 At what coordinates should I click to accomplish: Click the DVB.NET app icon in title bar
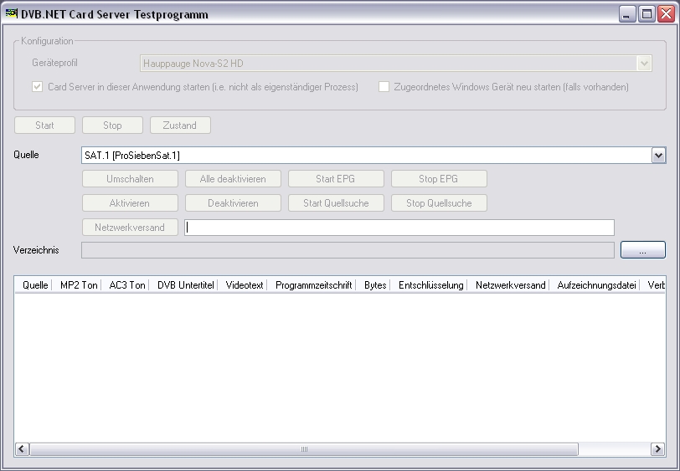click(x=12, y=13)
